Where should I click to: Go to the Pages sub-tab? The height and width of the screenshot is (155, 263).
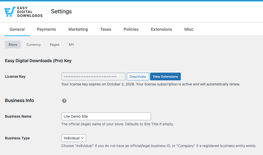point(55,45)
